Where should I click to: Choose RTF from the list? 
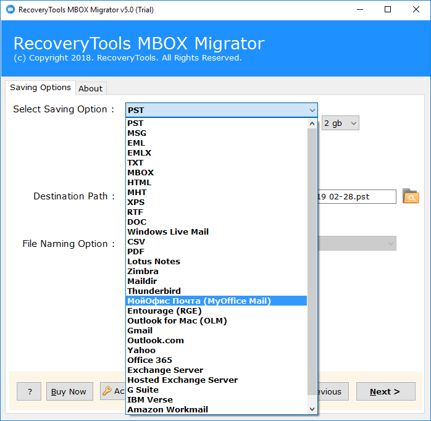[217, 212]
